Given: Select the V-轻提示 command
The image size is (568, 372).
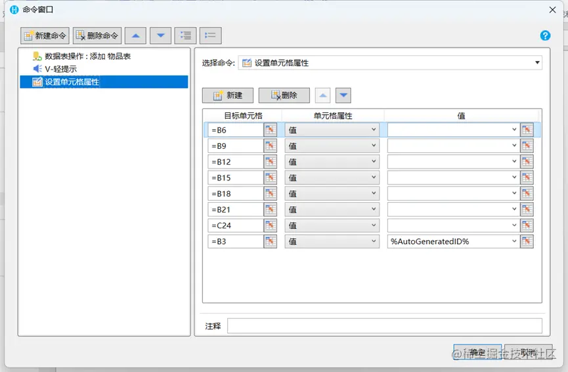Looking at the screenshot, I should [104, 69].
